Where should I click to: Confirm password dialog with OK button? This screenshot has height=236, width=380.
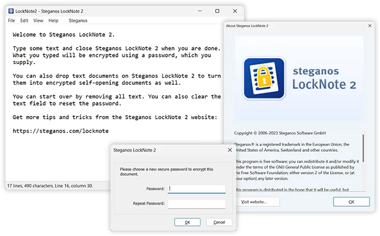pyautogui.click(x=188, y=222)
